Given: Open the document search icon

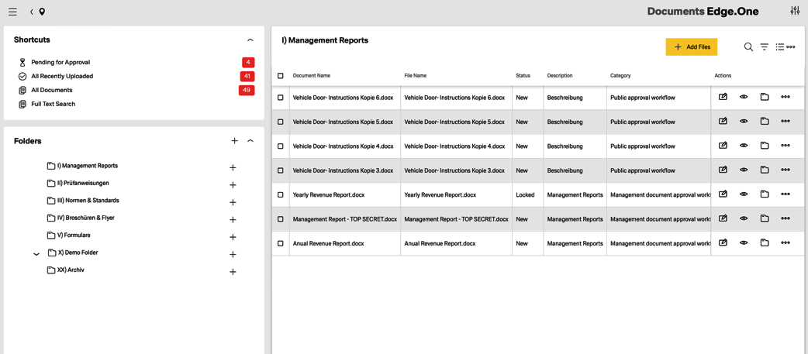Looking at the screenshot, I should pyautogui.click(x=748, y=47).
